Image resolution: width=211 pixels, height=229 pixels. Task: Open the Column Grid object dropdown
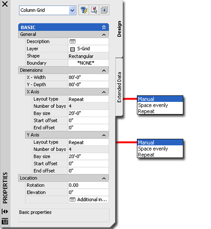tap(72, 10)
